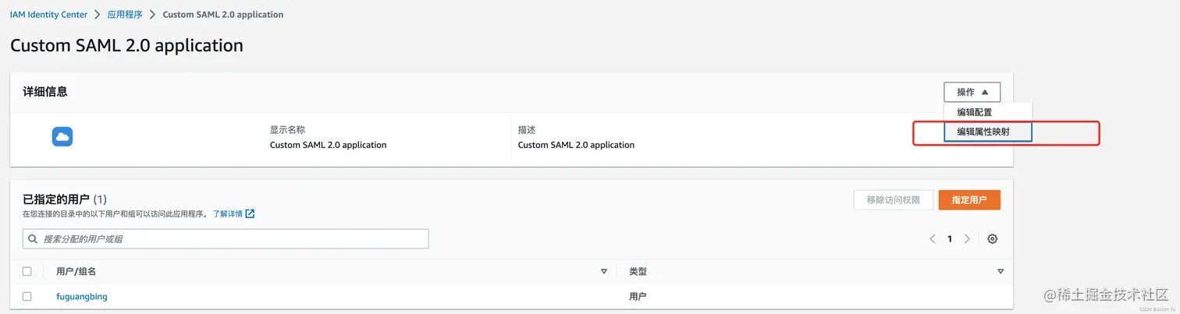
Task: Click the 显示名称 label
Action: click(x=287, y=130)
